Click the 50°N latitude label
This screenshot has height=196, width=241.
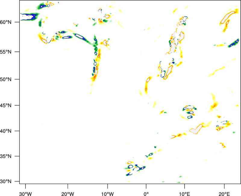[x=6, y=80]
